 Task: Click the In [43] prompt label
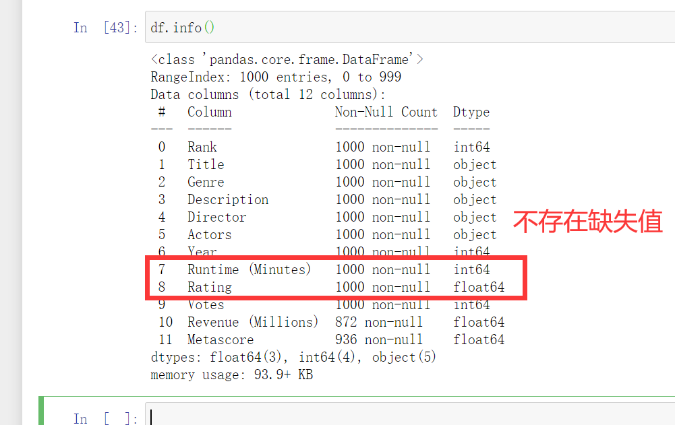click(106, 28)
